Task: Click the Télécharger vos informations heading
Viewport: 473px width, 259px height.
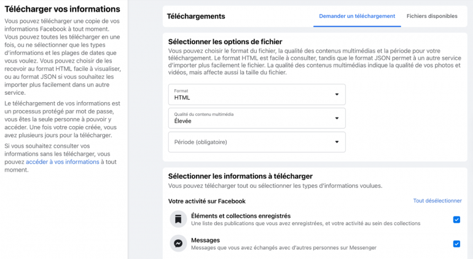Action: (x=62, y=9)
